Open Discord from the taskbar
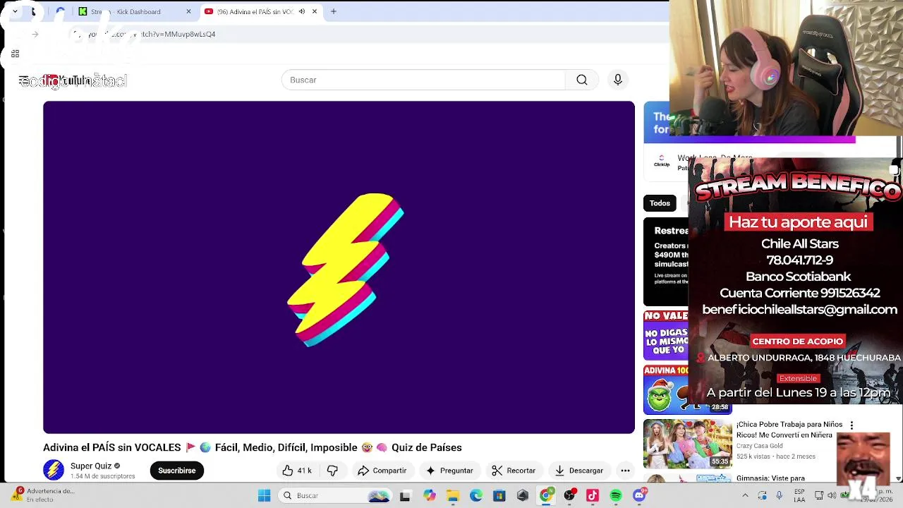 pyautogui.click(x=639, y=496)
